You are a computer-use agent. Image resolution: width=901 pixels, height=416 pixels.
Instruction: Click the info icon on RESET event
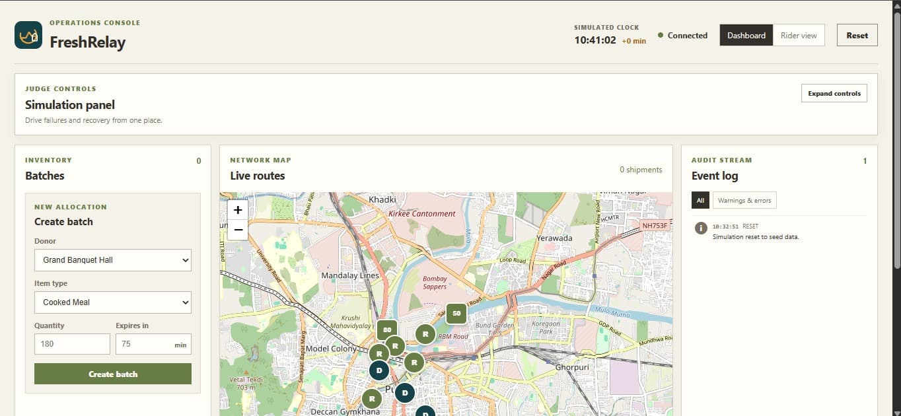(701, 228)
